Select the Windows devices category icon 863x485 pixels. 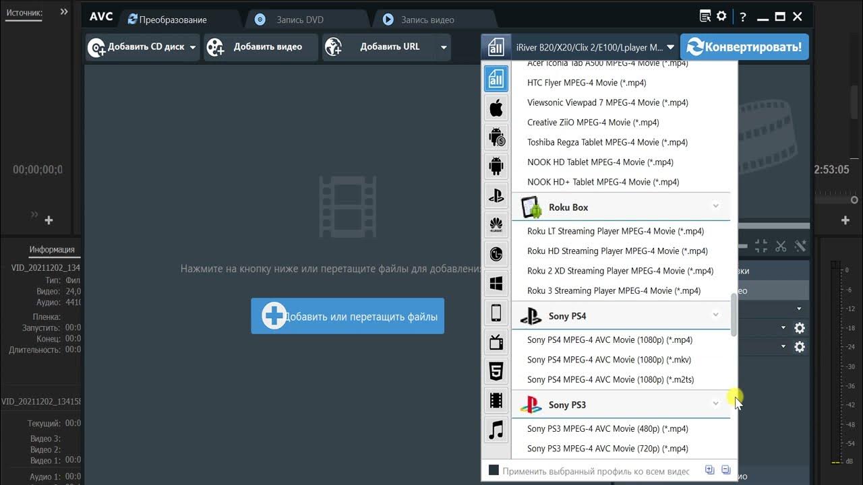(496, 284)
